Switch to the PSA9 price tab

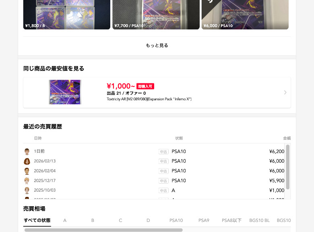pos(204,220)
